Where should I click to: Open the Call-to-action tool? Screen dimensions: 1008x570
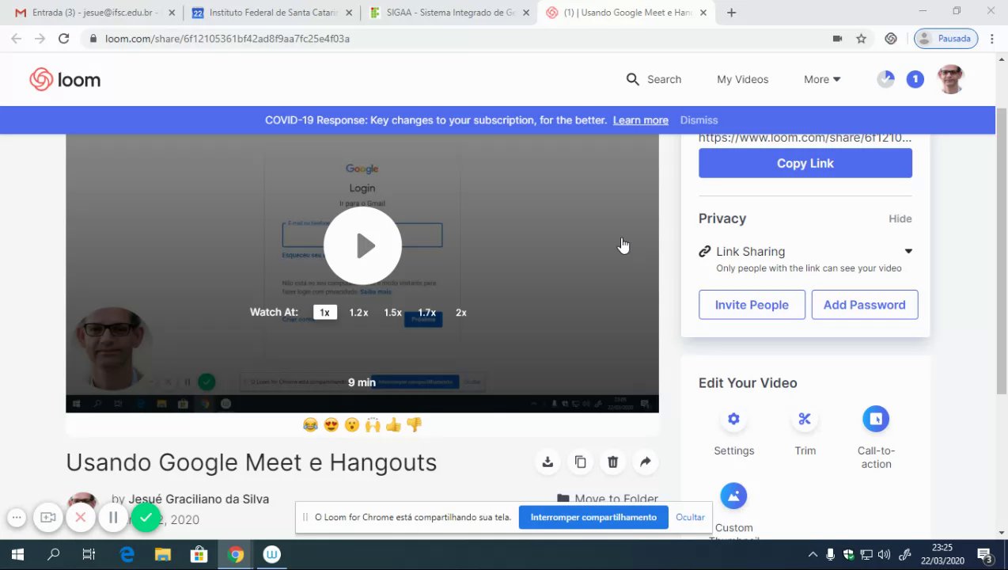[x=876, y=419]
